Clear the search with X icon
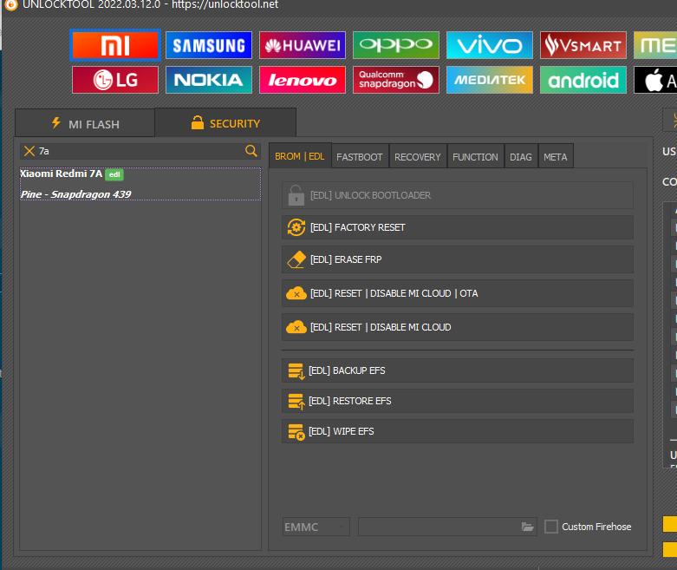Viewport: 677px width, 570px height. (29, 151)
